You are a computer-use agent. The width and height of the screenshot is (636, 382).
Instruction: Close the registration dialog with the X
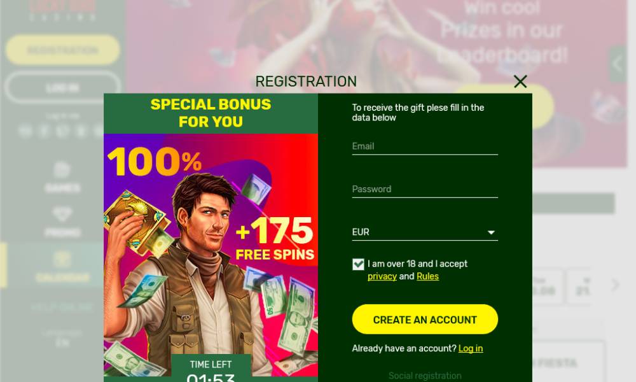click(x=520, y=81)
